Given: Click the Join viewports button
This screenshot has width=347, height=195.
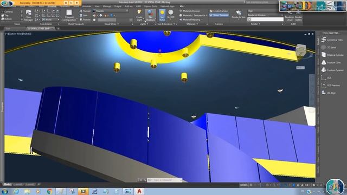Looking at the screenshot, I should tap(83, 15).
